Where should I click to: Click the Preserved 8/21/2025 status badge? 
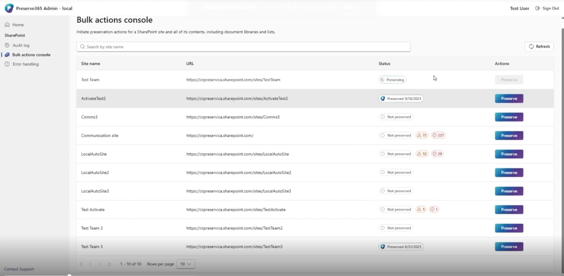[x=401, y=247]
